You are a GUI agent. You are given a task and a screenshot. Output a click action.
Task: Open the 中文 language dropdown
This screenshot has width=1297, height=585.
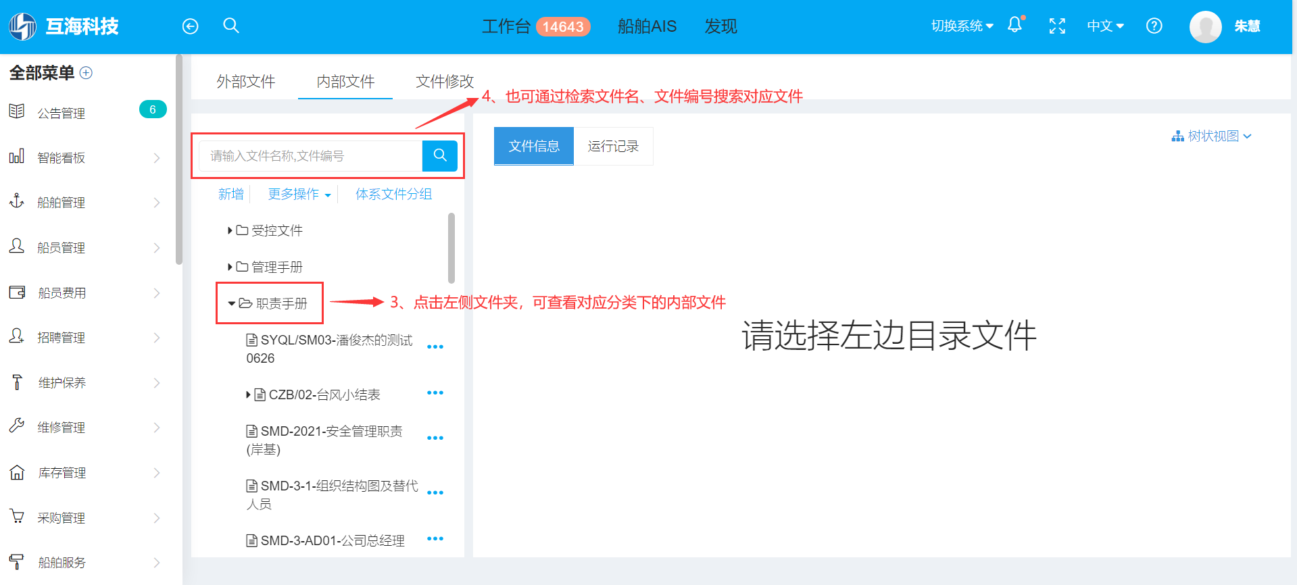1105,26
